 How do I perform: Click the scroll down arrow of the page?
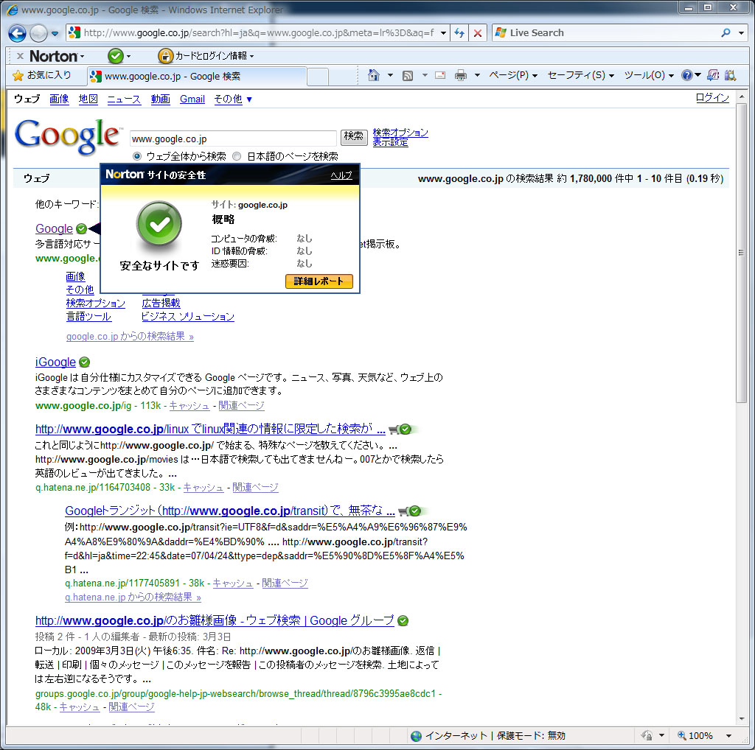click(741, 719)
